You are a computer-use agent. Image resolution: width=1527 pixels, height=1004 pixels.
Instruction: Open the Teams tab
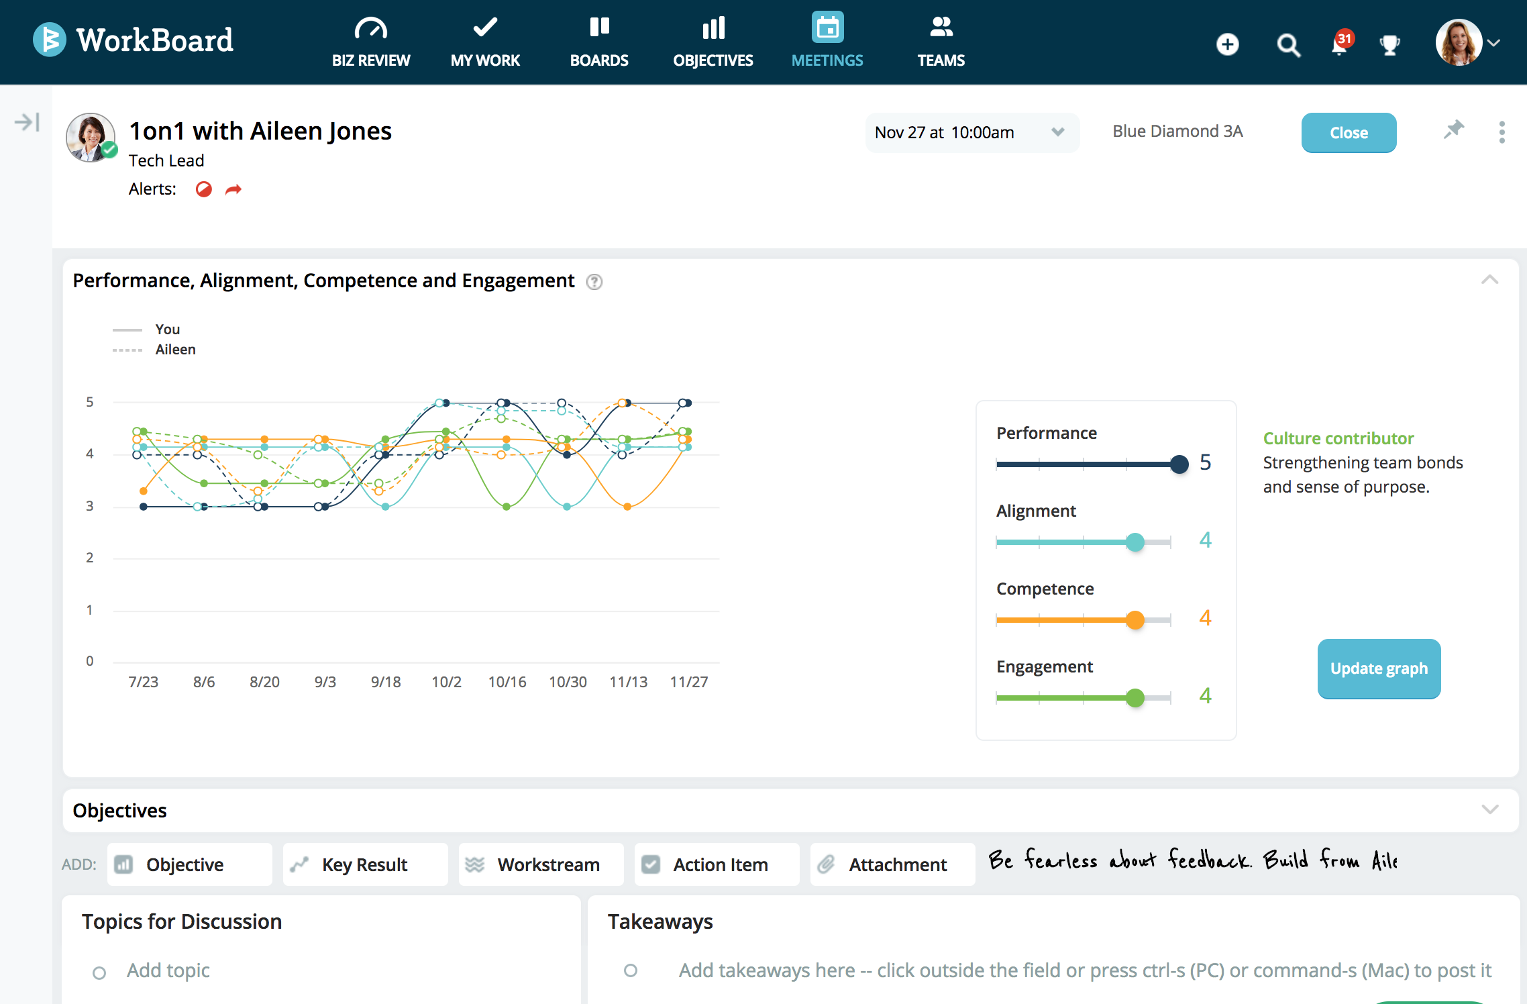click(x=941, y=42)
